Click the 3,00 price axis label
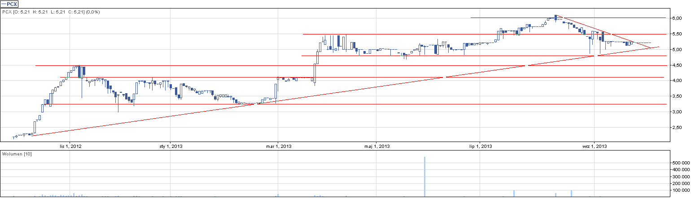This screenshot has height=198, width=691. 677,112
